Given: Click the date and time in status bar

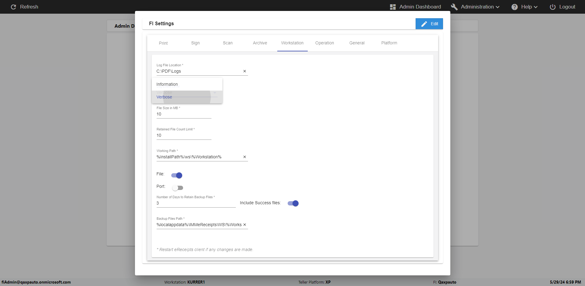Looking at the screenshot, I should coord(565,282).
